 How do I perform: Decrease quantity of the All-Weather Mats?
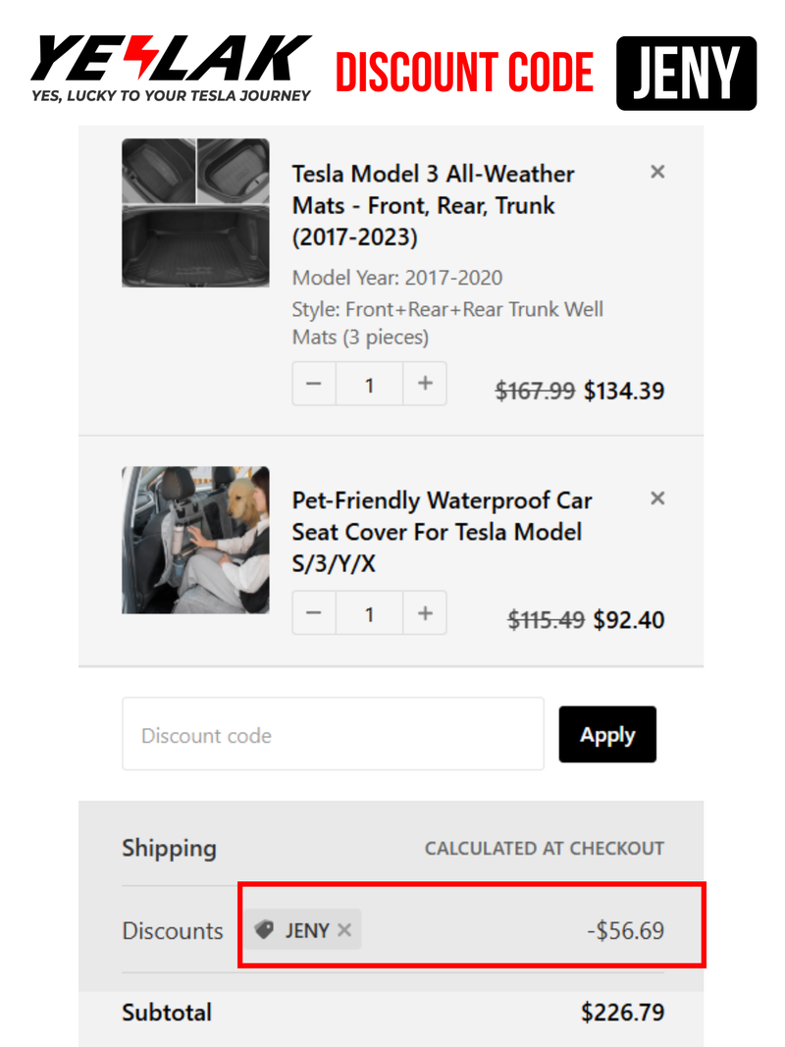314,384
